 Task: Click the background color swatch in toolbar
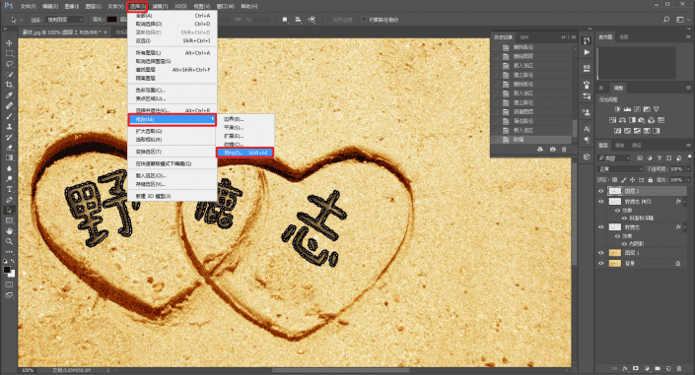coord(11,274)
